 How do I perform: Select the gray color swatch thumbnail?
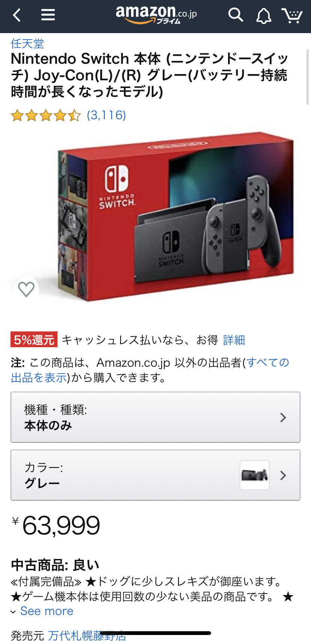click(x=255, y=475)
